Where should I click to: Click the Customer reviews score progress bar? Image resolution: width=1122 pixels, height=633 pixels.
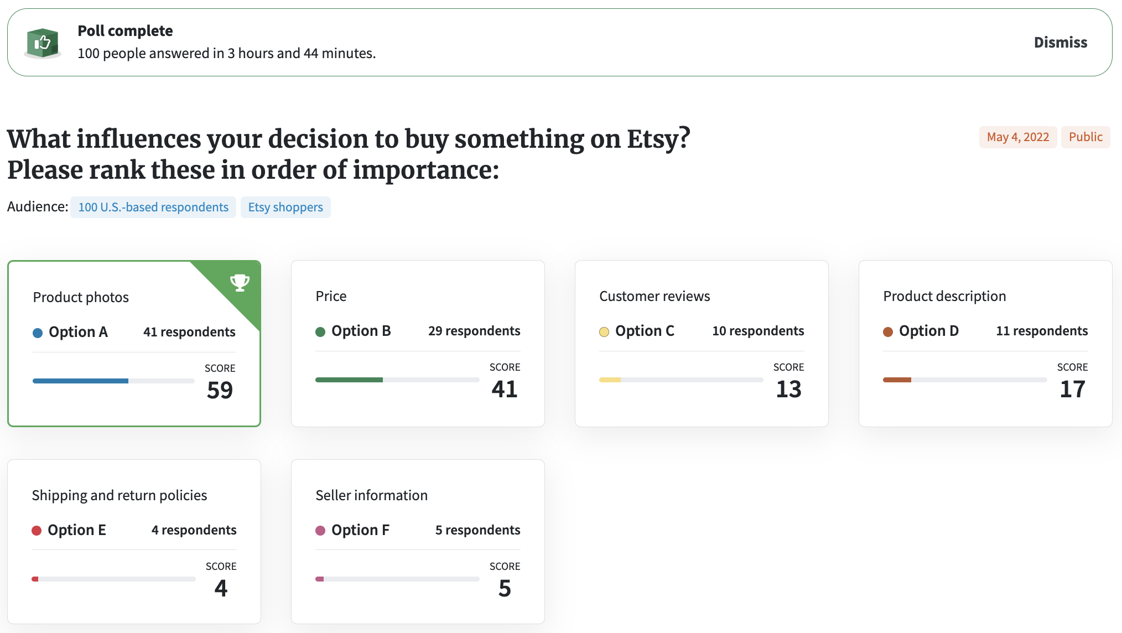(x=681, y=380)
